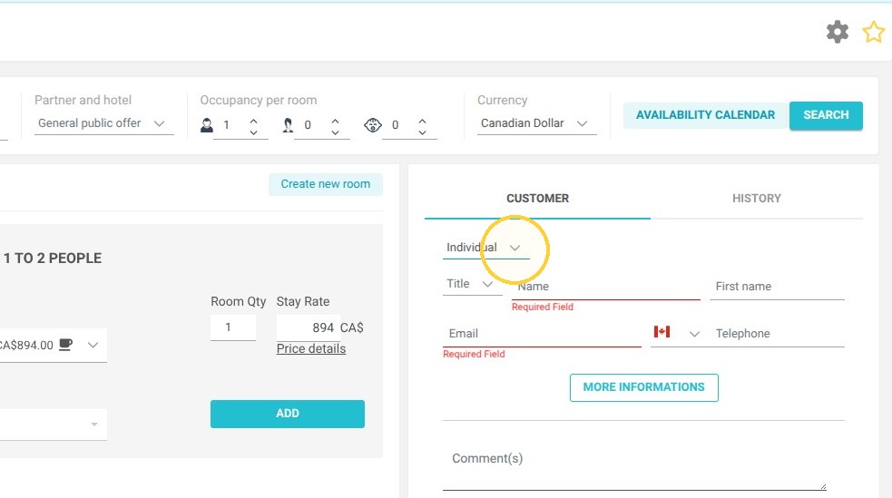Click the First name field
Viewport: 892px width, 498px height.
(777, 287)
